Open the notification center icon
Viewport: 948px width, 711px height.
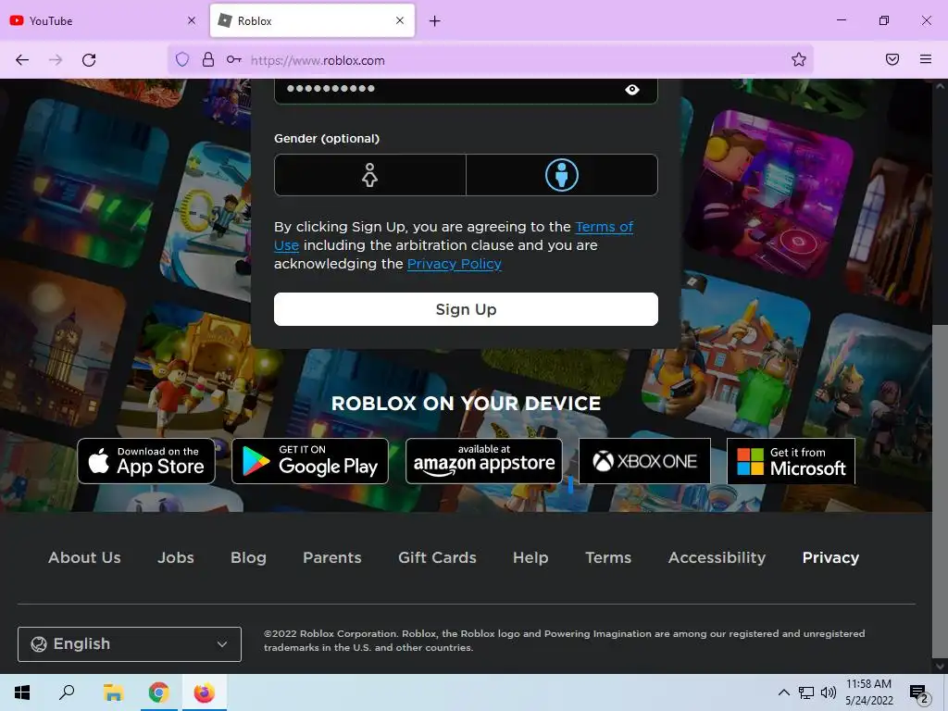[918, 692]
